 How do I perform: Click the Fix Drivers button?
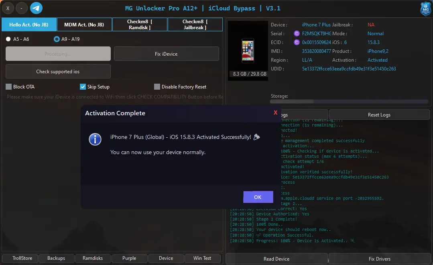380,259
